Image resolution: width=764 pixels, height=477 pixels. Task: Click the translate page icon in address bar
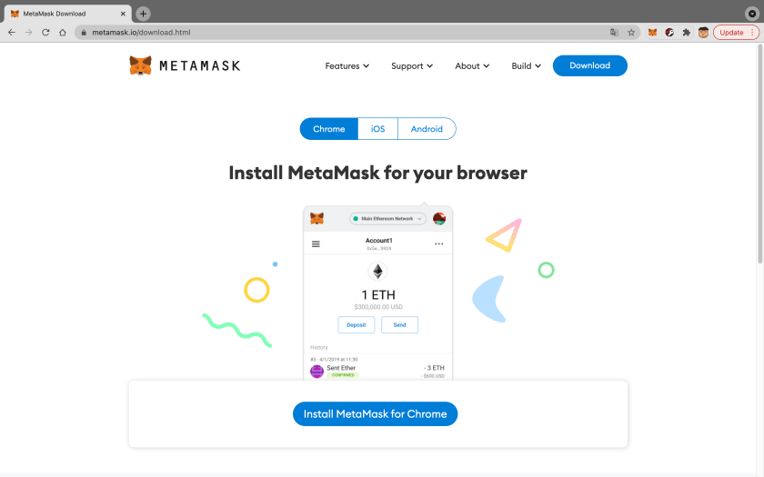tap(614, 32)
